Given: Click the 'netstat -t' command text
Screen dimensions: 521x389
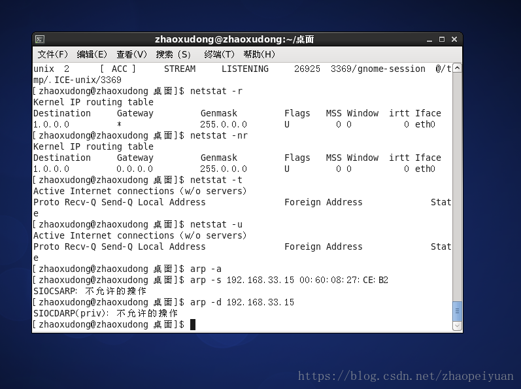Looking at the screenshot, I should point(216,180).
